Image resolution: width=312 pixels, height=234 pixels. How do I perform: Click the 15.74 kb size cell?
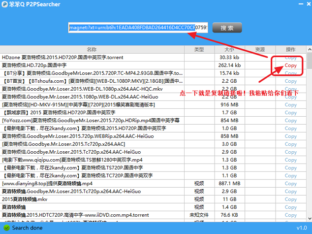tap(229, 73)
